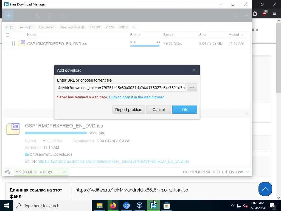Click the network icon in system tray
Screen dimensions: 281x211
[x=239, y=206]
